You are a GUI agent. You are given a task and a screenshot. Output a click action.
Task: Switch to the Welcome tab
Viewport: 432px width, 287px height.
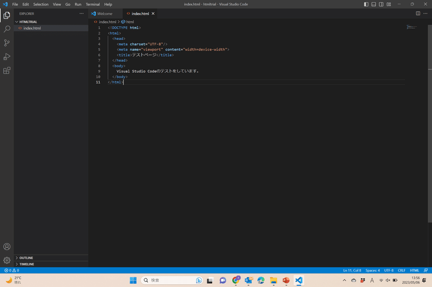point(105,13)
